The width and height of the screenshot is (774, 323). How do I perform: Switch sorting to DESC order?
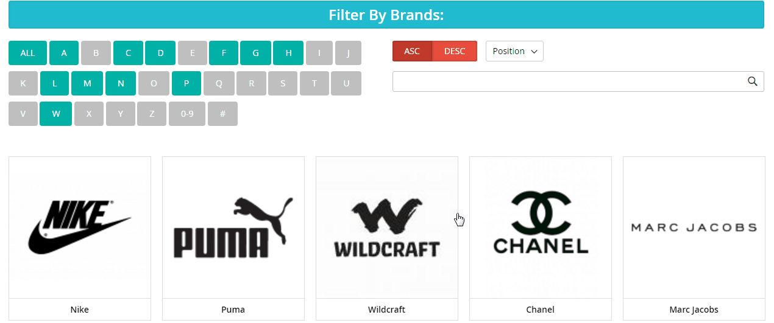455,51
